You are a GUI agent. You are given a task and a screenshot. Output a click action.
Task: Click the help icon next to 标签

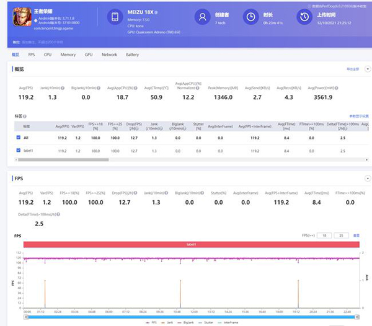pos(25,116)
